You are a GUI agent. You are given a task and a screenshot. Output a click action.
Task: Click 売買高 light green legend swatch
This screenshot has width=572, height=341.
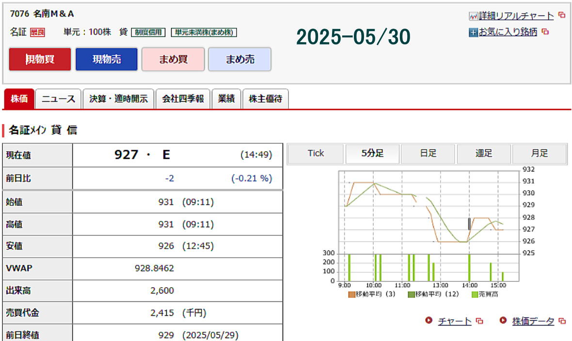point(475,294)
